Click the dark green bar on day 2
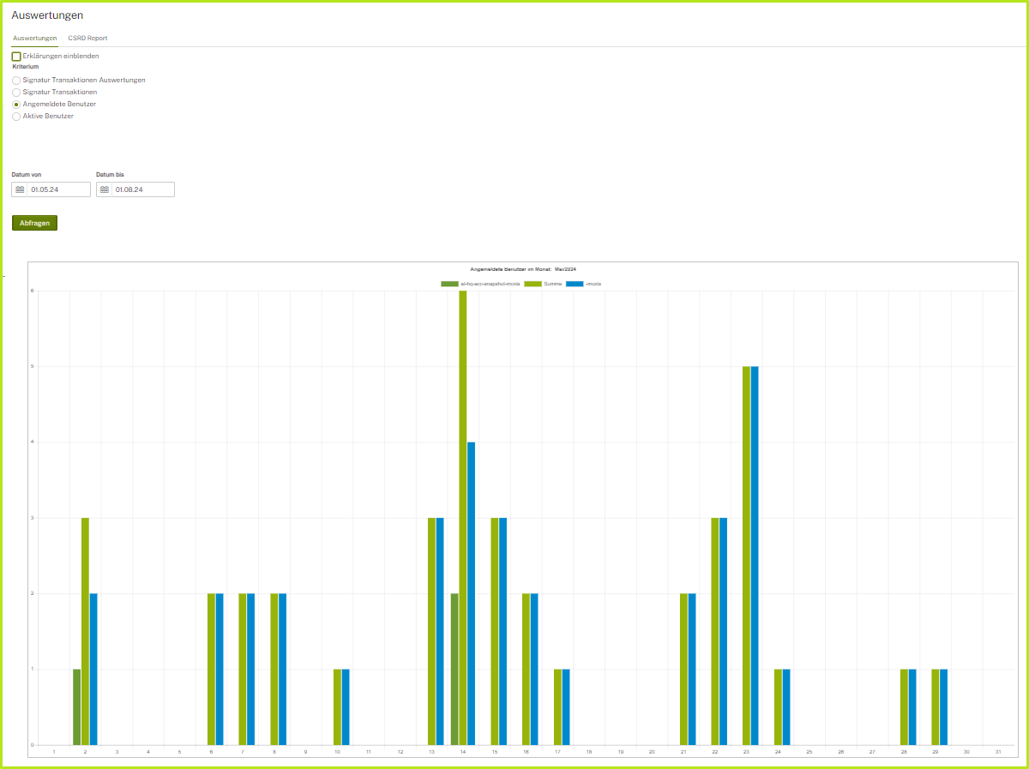Image resolution: width=1029 pixels, height=769 pixels. point(77,706)
